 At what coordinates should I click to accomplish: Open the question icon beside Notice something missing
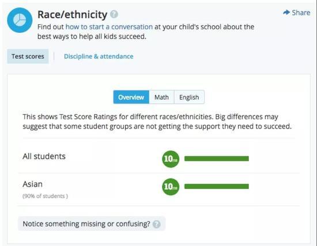(x=156, y=224)
